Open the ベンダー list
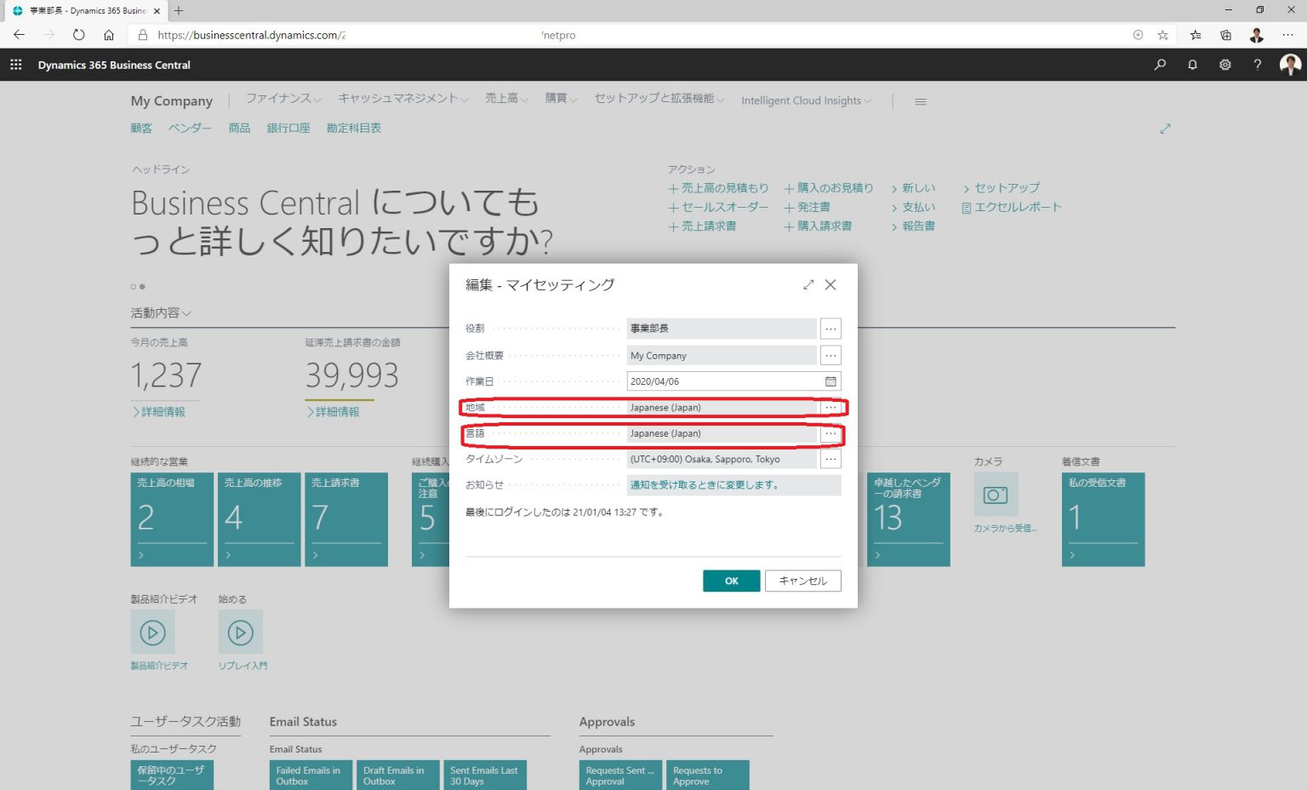Screen dimensions: 1307x790 (190, 129)
